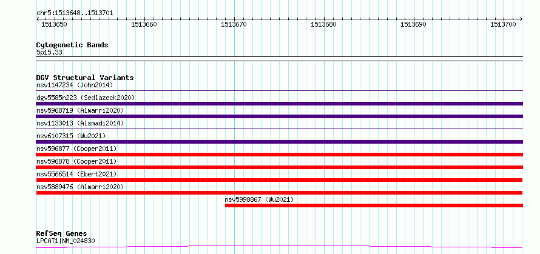The height and width of the screenshot is (254, 540).
Task: Open variant nsv5566514 (Ebert2021) label
Action: (x=76, y=174)
